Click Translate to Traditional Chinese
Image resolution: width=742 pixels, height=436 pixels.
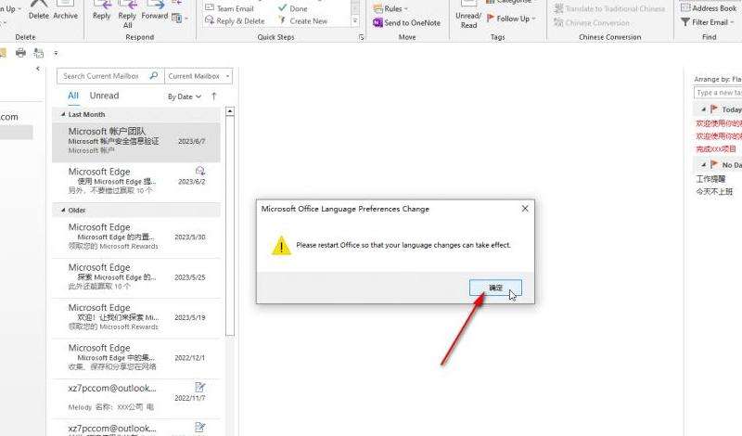click(609, 8)
